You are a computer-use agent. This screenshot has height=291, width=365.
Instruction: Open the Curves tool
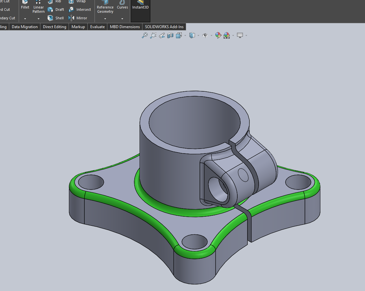tap(122, 5)
